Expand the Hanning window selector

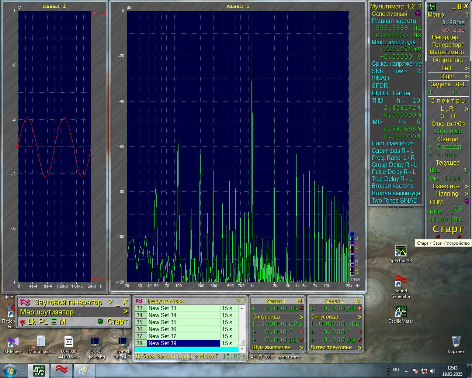pyautogui.click(x=466, y=194)
